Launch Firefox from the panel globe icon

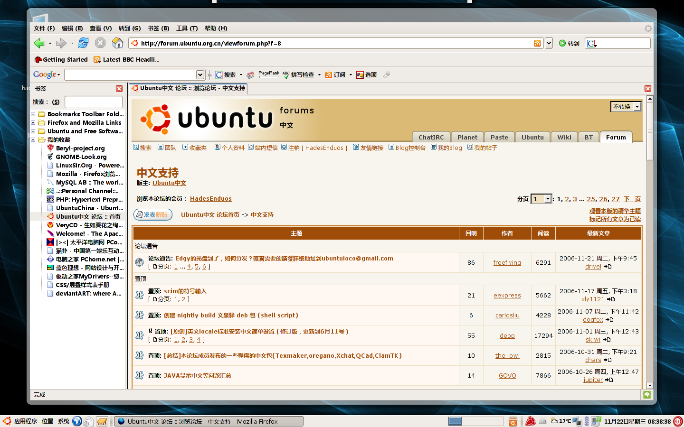point(77,421)
